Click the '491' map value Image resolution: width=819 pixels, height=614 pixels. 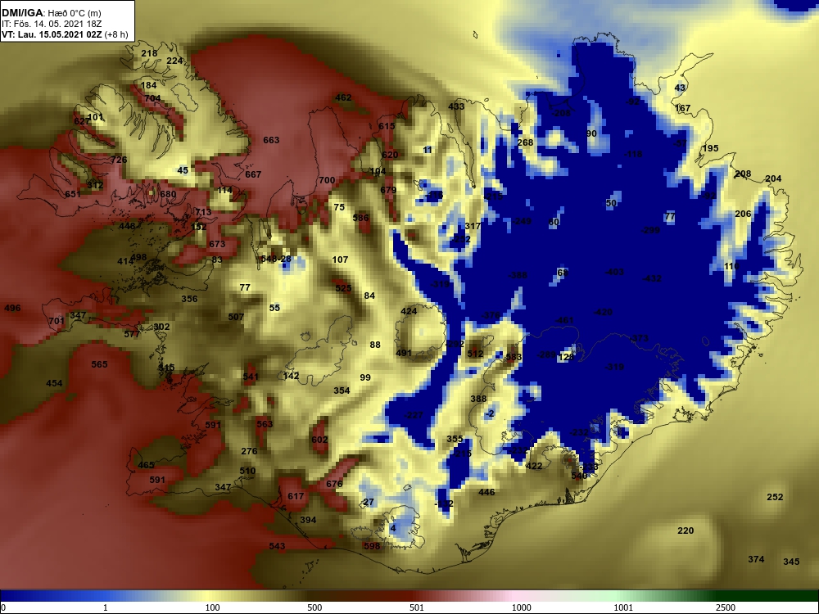point(404,353)
